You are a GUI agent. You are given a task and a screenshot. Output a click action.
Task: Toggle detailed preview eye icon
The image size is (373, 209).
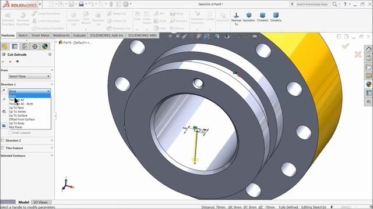click(17, 62)
